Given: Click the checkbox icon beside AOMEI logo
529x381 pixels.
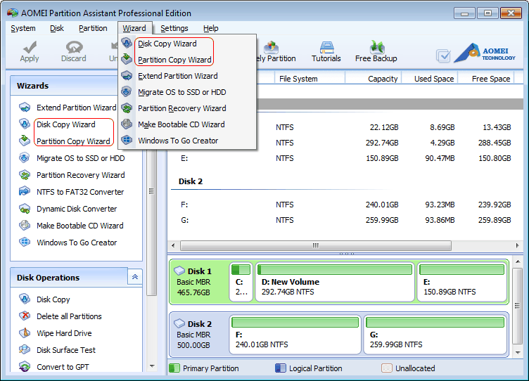Looking at the screenshot, I should click(x=443, y=56).
